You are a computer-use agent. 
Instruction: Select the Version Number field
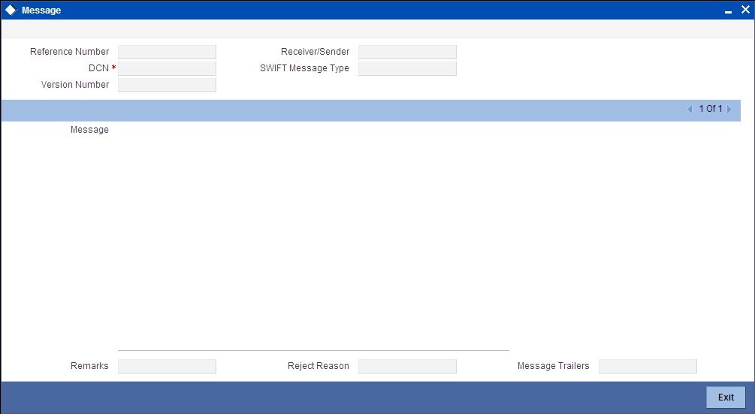tap(167, 85)
